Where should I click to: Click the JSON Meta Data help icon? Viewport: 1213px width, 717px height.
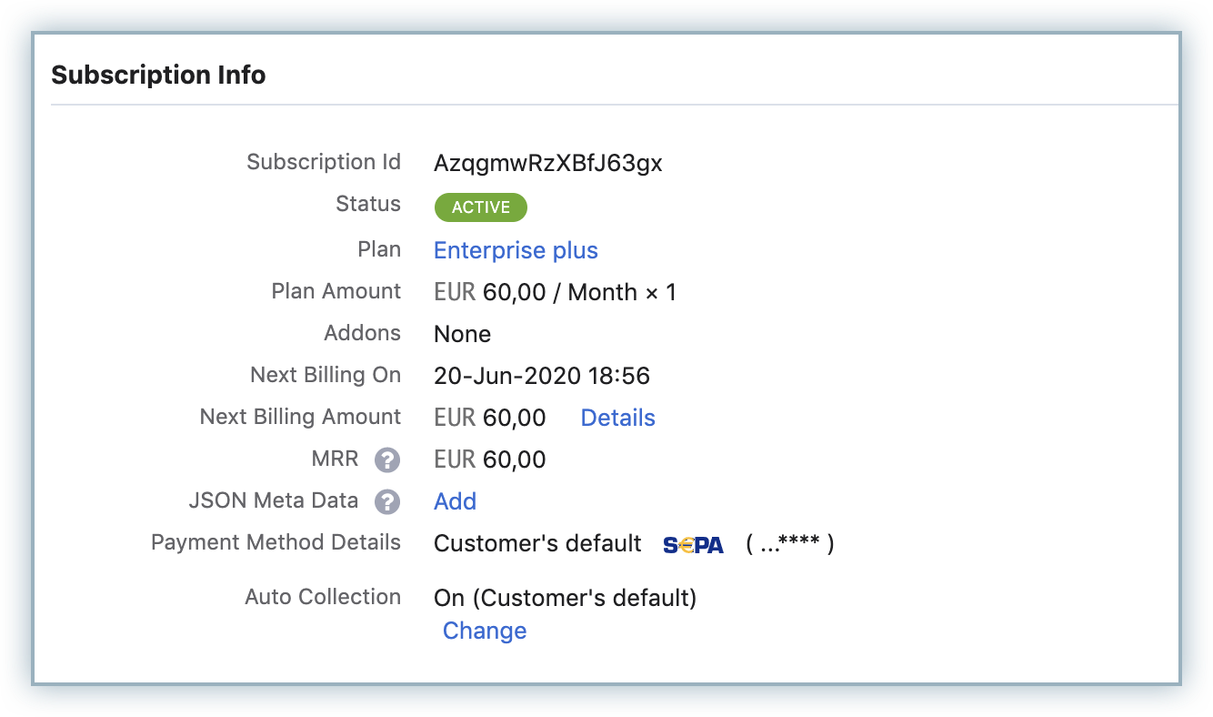[388, 501]
